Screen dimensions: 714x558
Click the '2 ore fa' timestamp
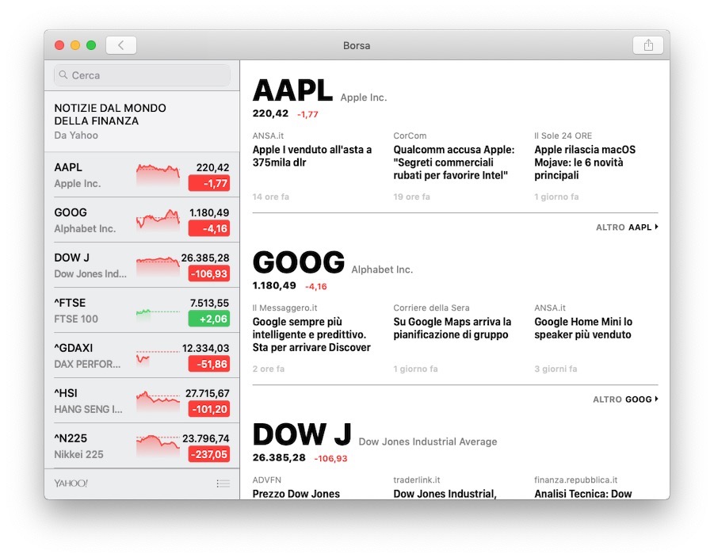coord(269,369)
